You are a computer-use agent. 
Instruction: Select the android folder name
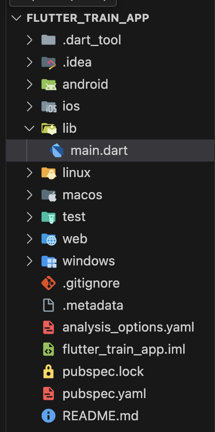coord(85,84)
